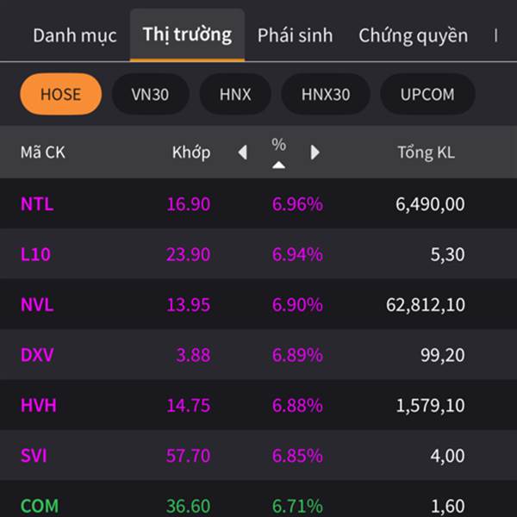The height and width of the screenshot is (517, 517).
Task: Open the Danh mục tab
Action: click(75, 35)
